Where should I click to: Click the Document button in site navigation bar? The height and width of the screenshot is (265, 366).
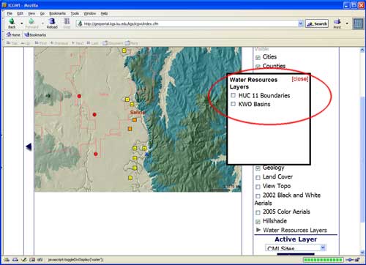[x=113, y=43]
